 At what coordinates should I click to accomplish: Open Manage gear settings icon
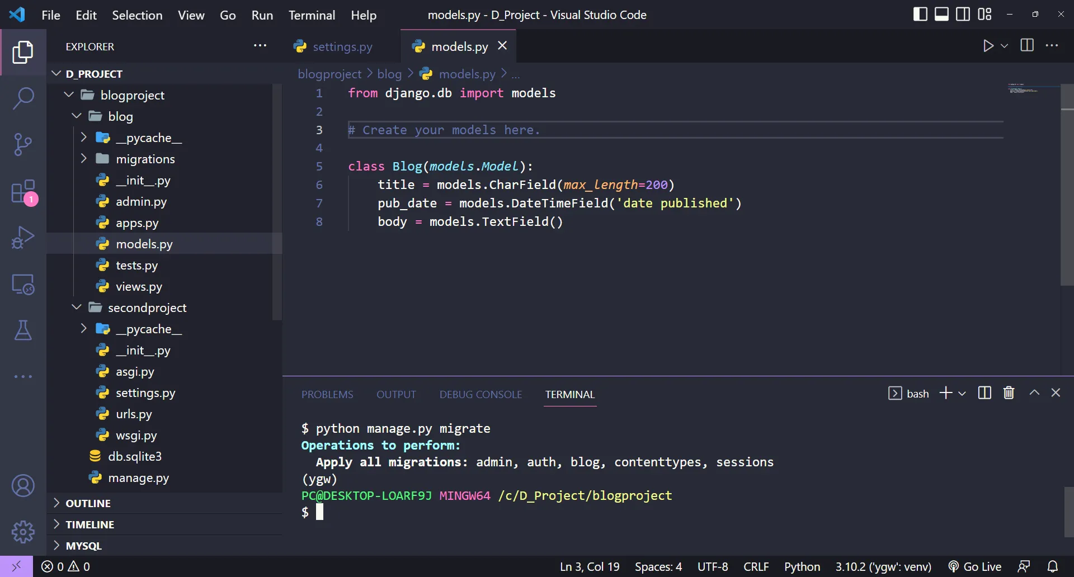click(x=23, y=532)
